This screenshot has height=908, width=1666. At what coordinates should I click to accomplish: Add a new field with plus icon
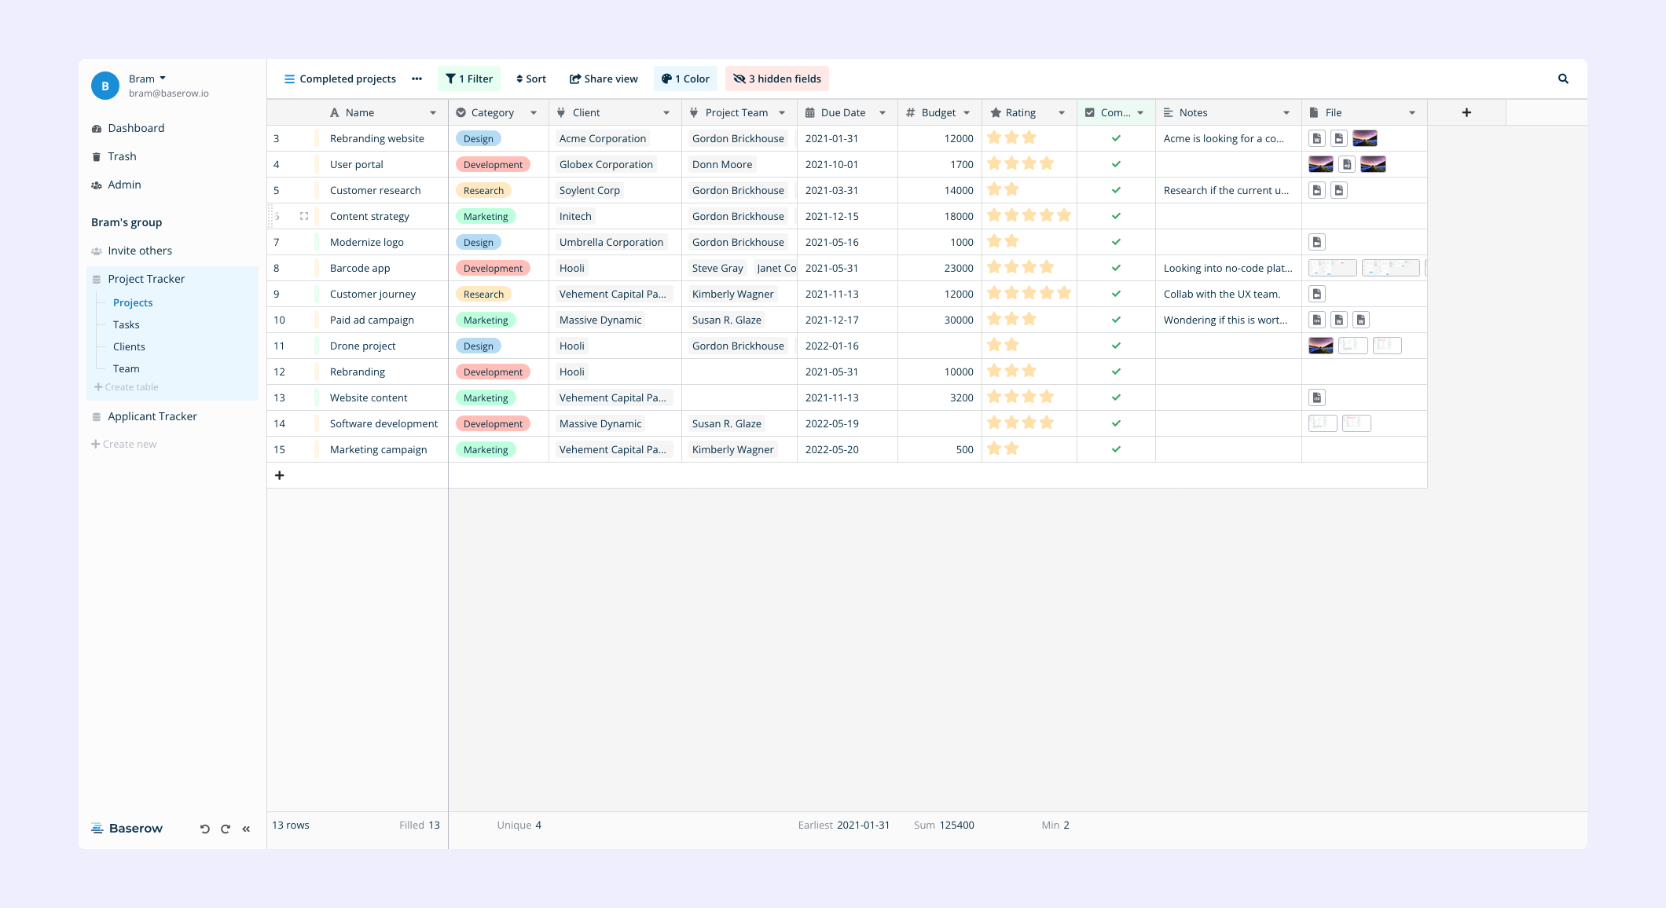[x=1466, y=112]
